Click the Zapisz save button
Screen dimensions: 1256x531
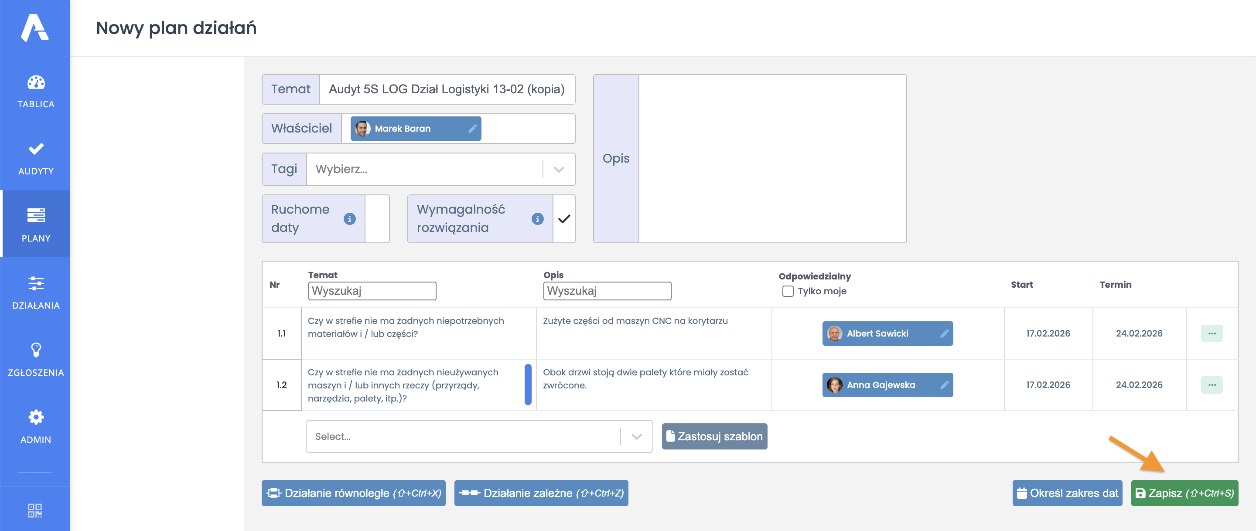pos(1184,493)
